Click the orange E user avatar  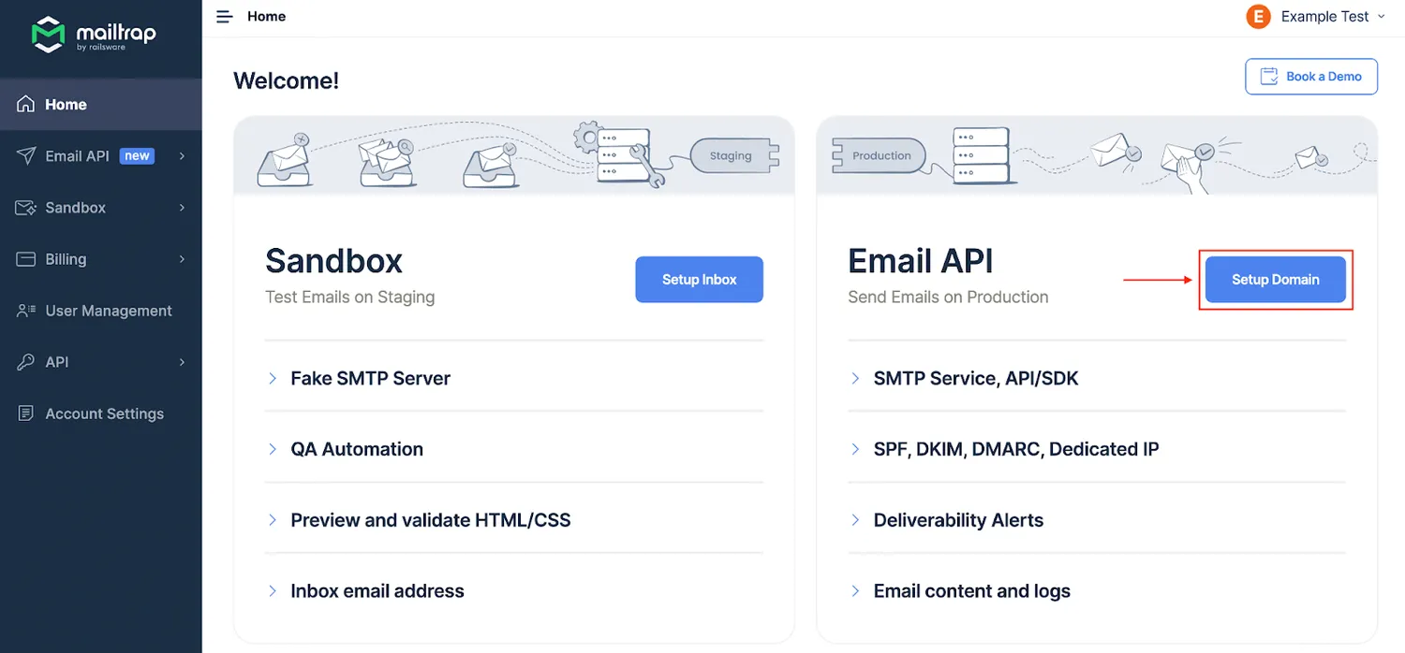[1258, 17]
